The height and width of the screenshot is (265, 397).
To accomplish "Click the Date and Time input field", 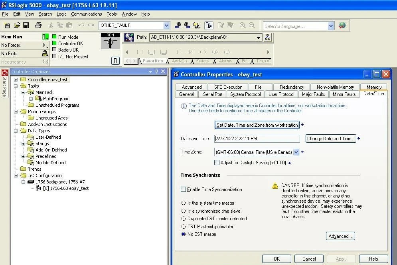I will [x=257, y=139].
